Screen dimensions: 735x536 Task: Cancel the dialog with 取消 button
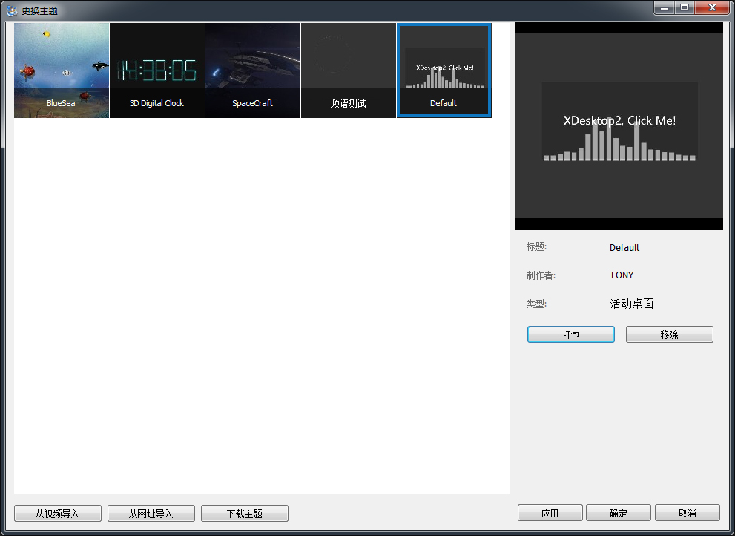pos(685,512)
